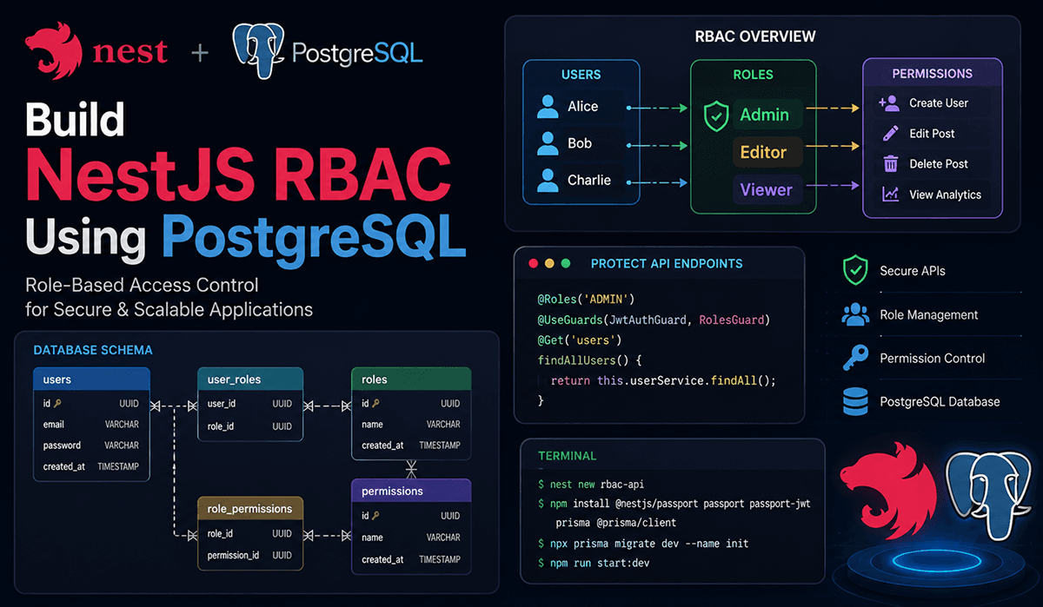The width and height of the screenshot is (1043, 607).
Task: Click the return this.userService.findAll(); line
Action: pyautogui.click(x=661, y=380)
